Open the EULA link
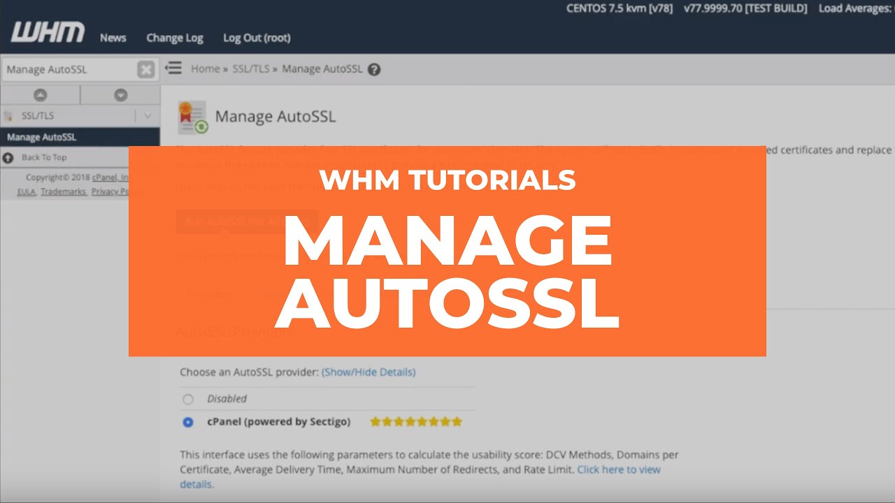The image size is (895, 503). pos(27,191)
